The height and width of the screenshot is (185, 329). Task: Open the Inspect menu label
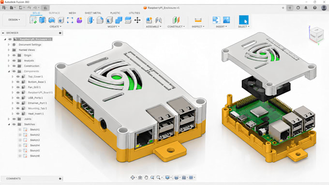198,27
